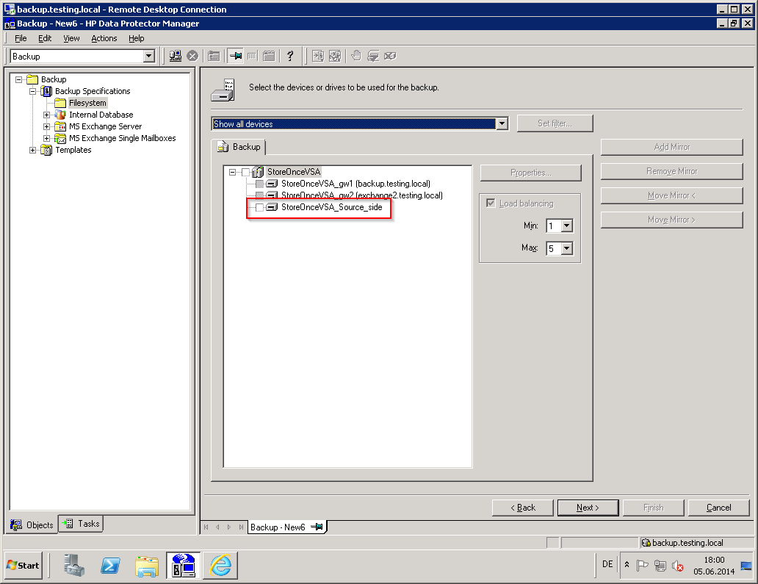Toggle the StoreOnceVSA_gw1 checkbox
The image size is (758, 584).
coord(259,184)
